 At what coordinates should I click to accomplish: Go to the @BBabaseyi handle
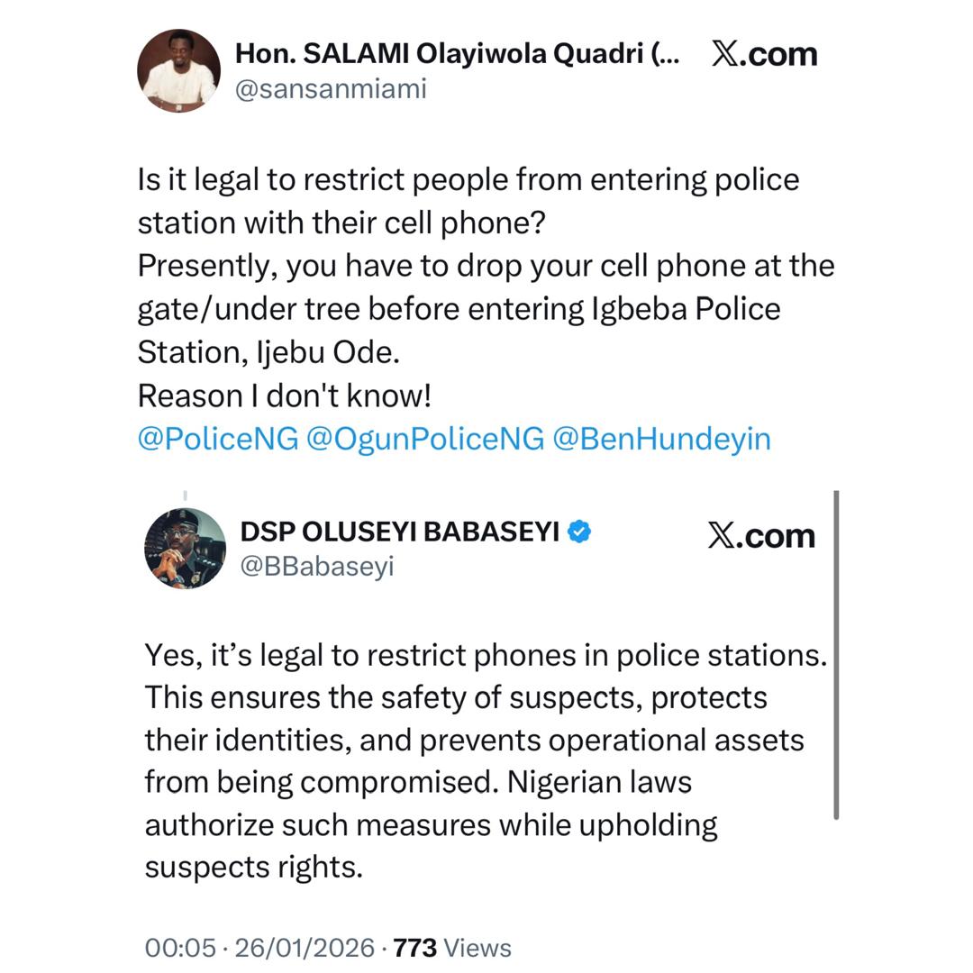pos(317,567)
